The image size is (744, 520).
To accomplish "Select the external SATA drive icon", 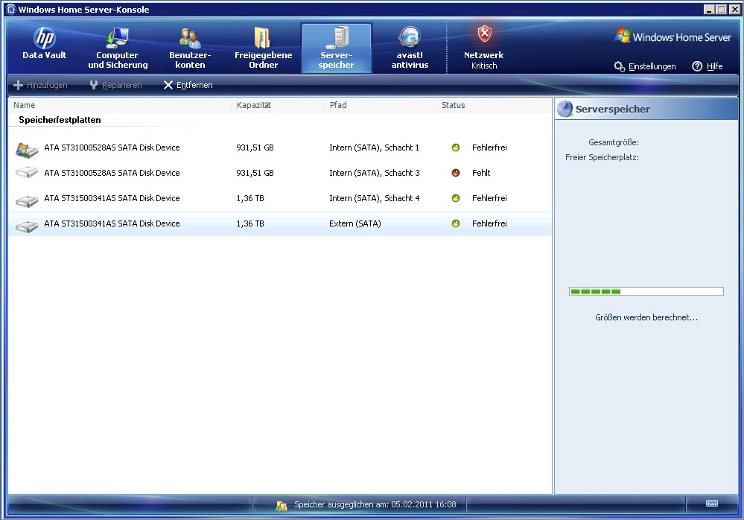I will click(27, 226).
